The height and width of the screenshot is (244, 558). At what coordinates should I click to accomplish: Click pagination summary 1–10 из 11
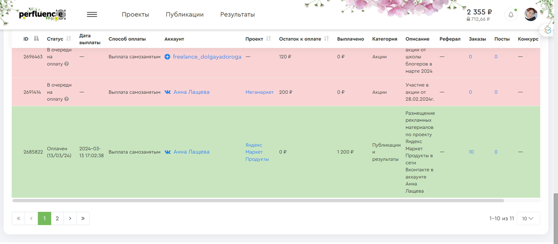coord(501,218)
